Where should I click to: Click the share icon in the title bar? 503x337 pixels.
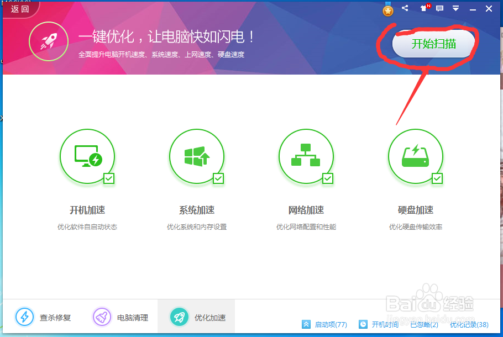tap(405, 8)
